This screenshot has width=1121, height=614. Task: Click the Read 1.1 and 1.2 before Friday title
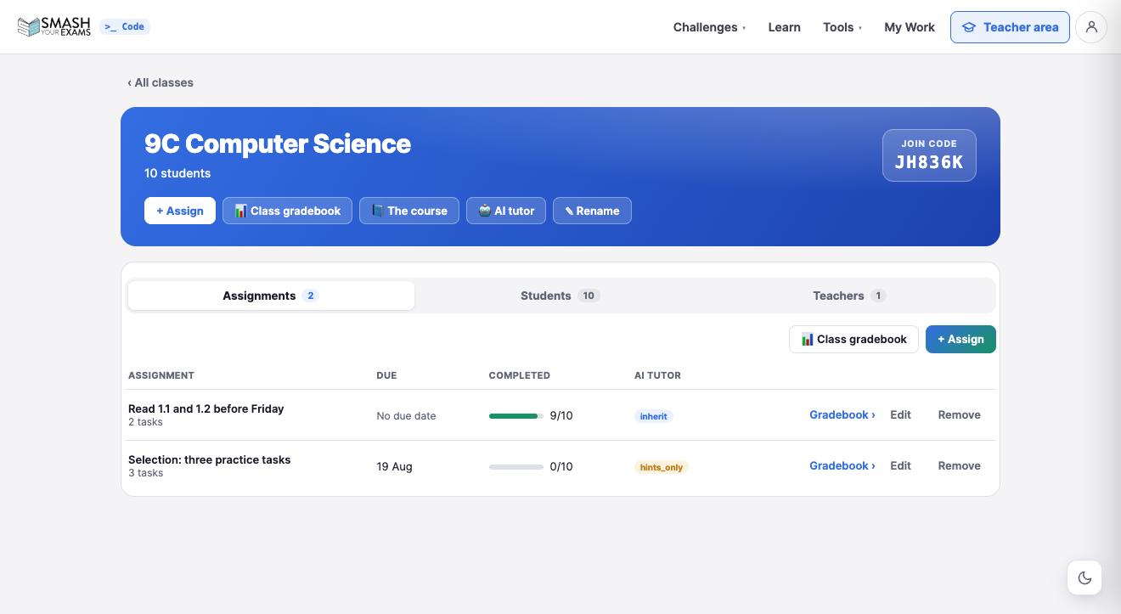pyautogui.click(x=206, y=408)
